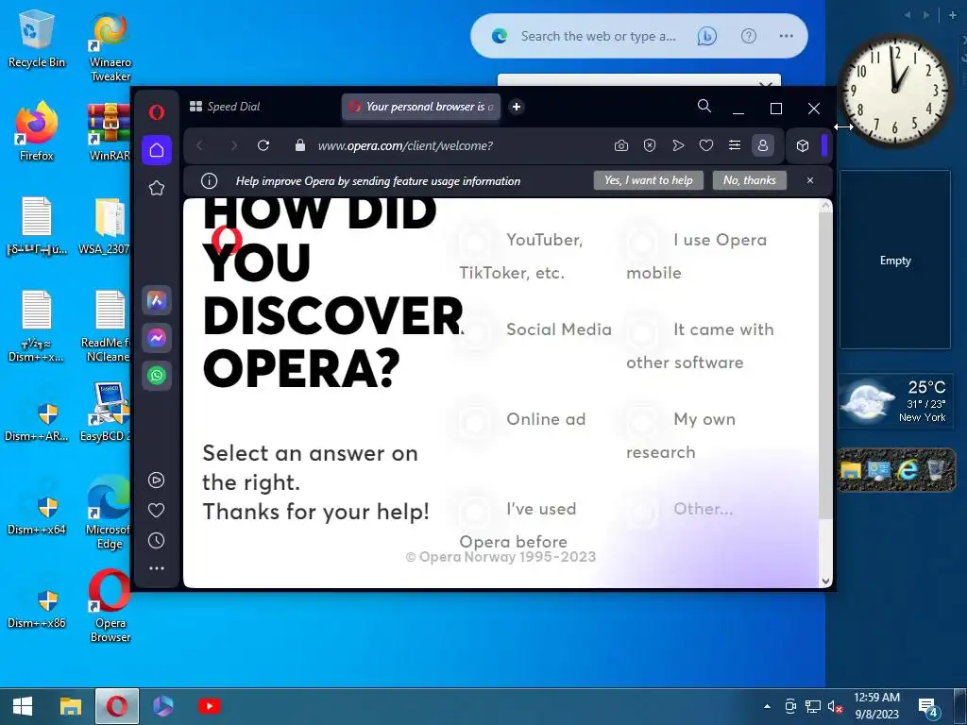Launch Aria AI icon in sidebar

click(x=157, y=301)
